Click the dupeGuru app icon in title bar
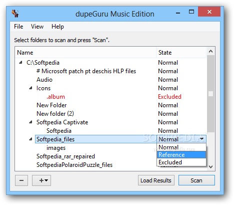Screen dimensions: 234x205 [15, 14]
